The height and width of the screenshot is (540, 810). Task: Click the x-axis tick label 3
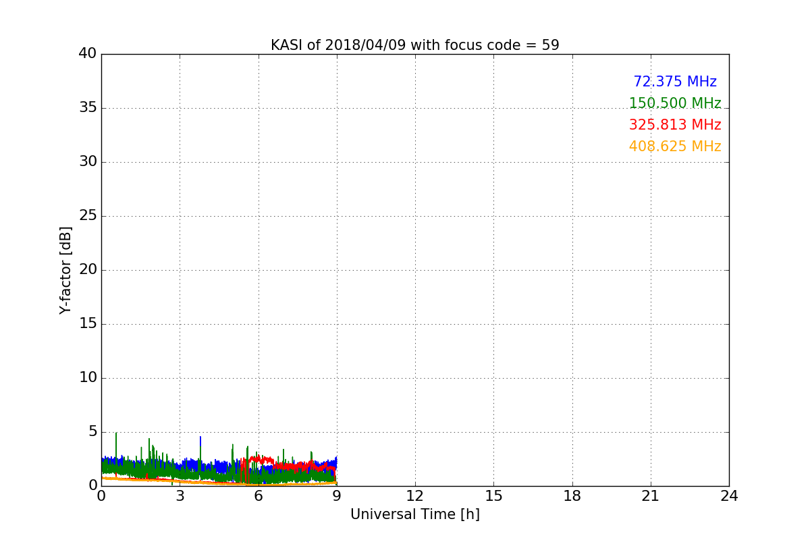click(180, 496)
